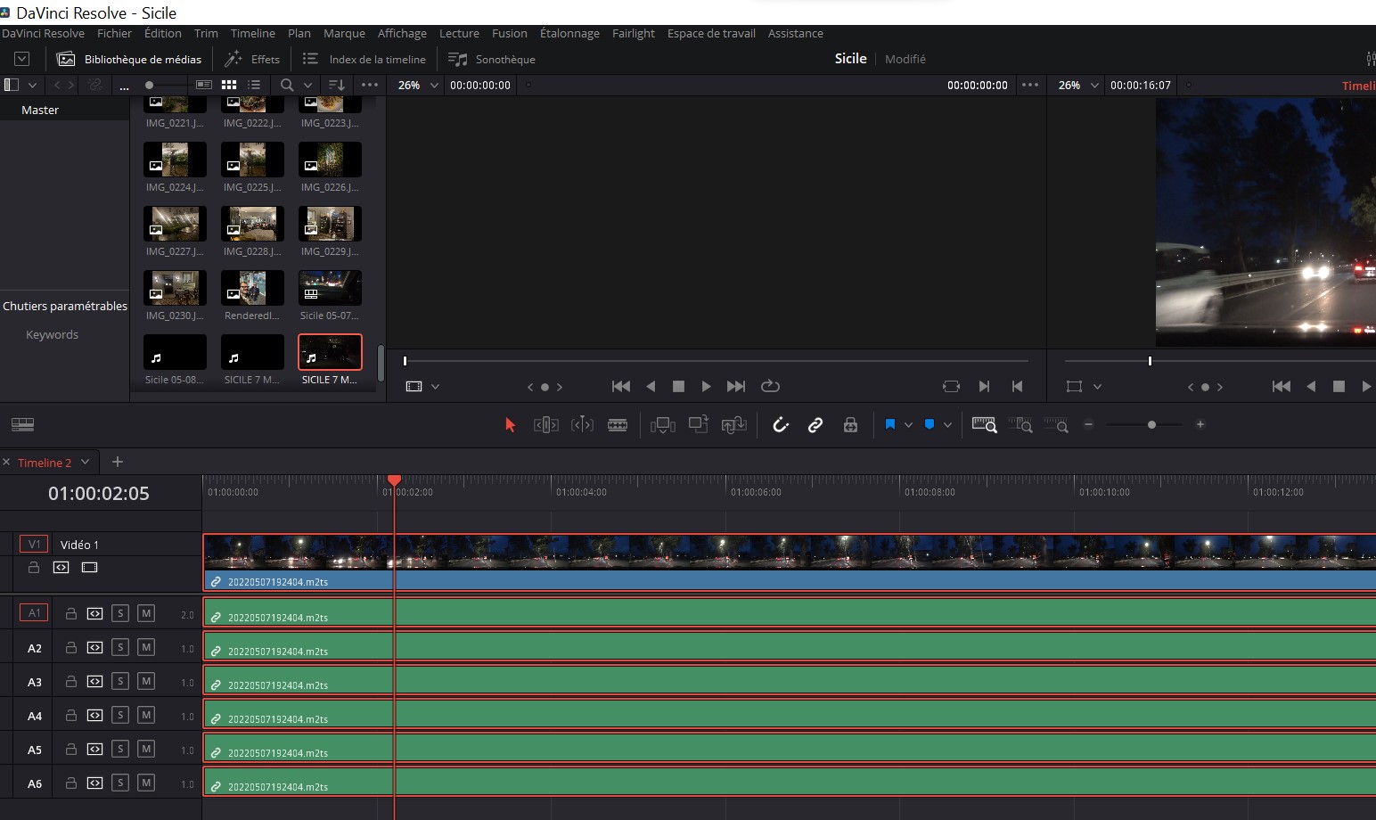
Task: Open the Fairlight menu
Action: coord(633,33)
